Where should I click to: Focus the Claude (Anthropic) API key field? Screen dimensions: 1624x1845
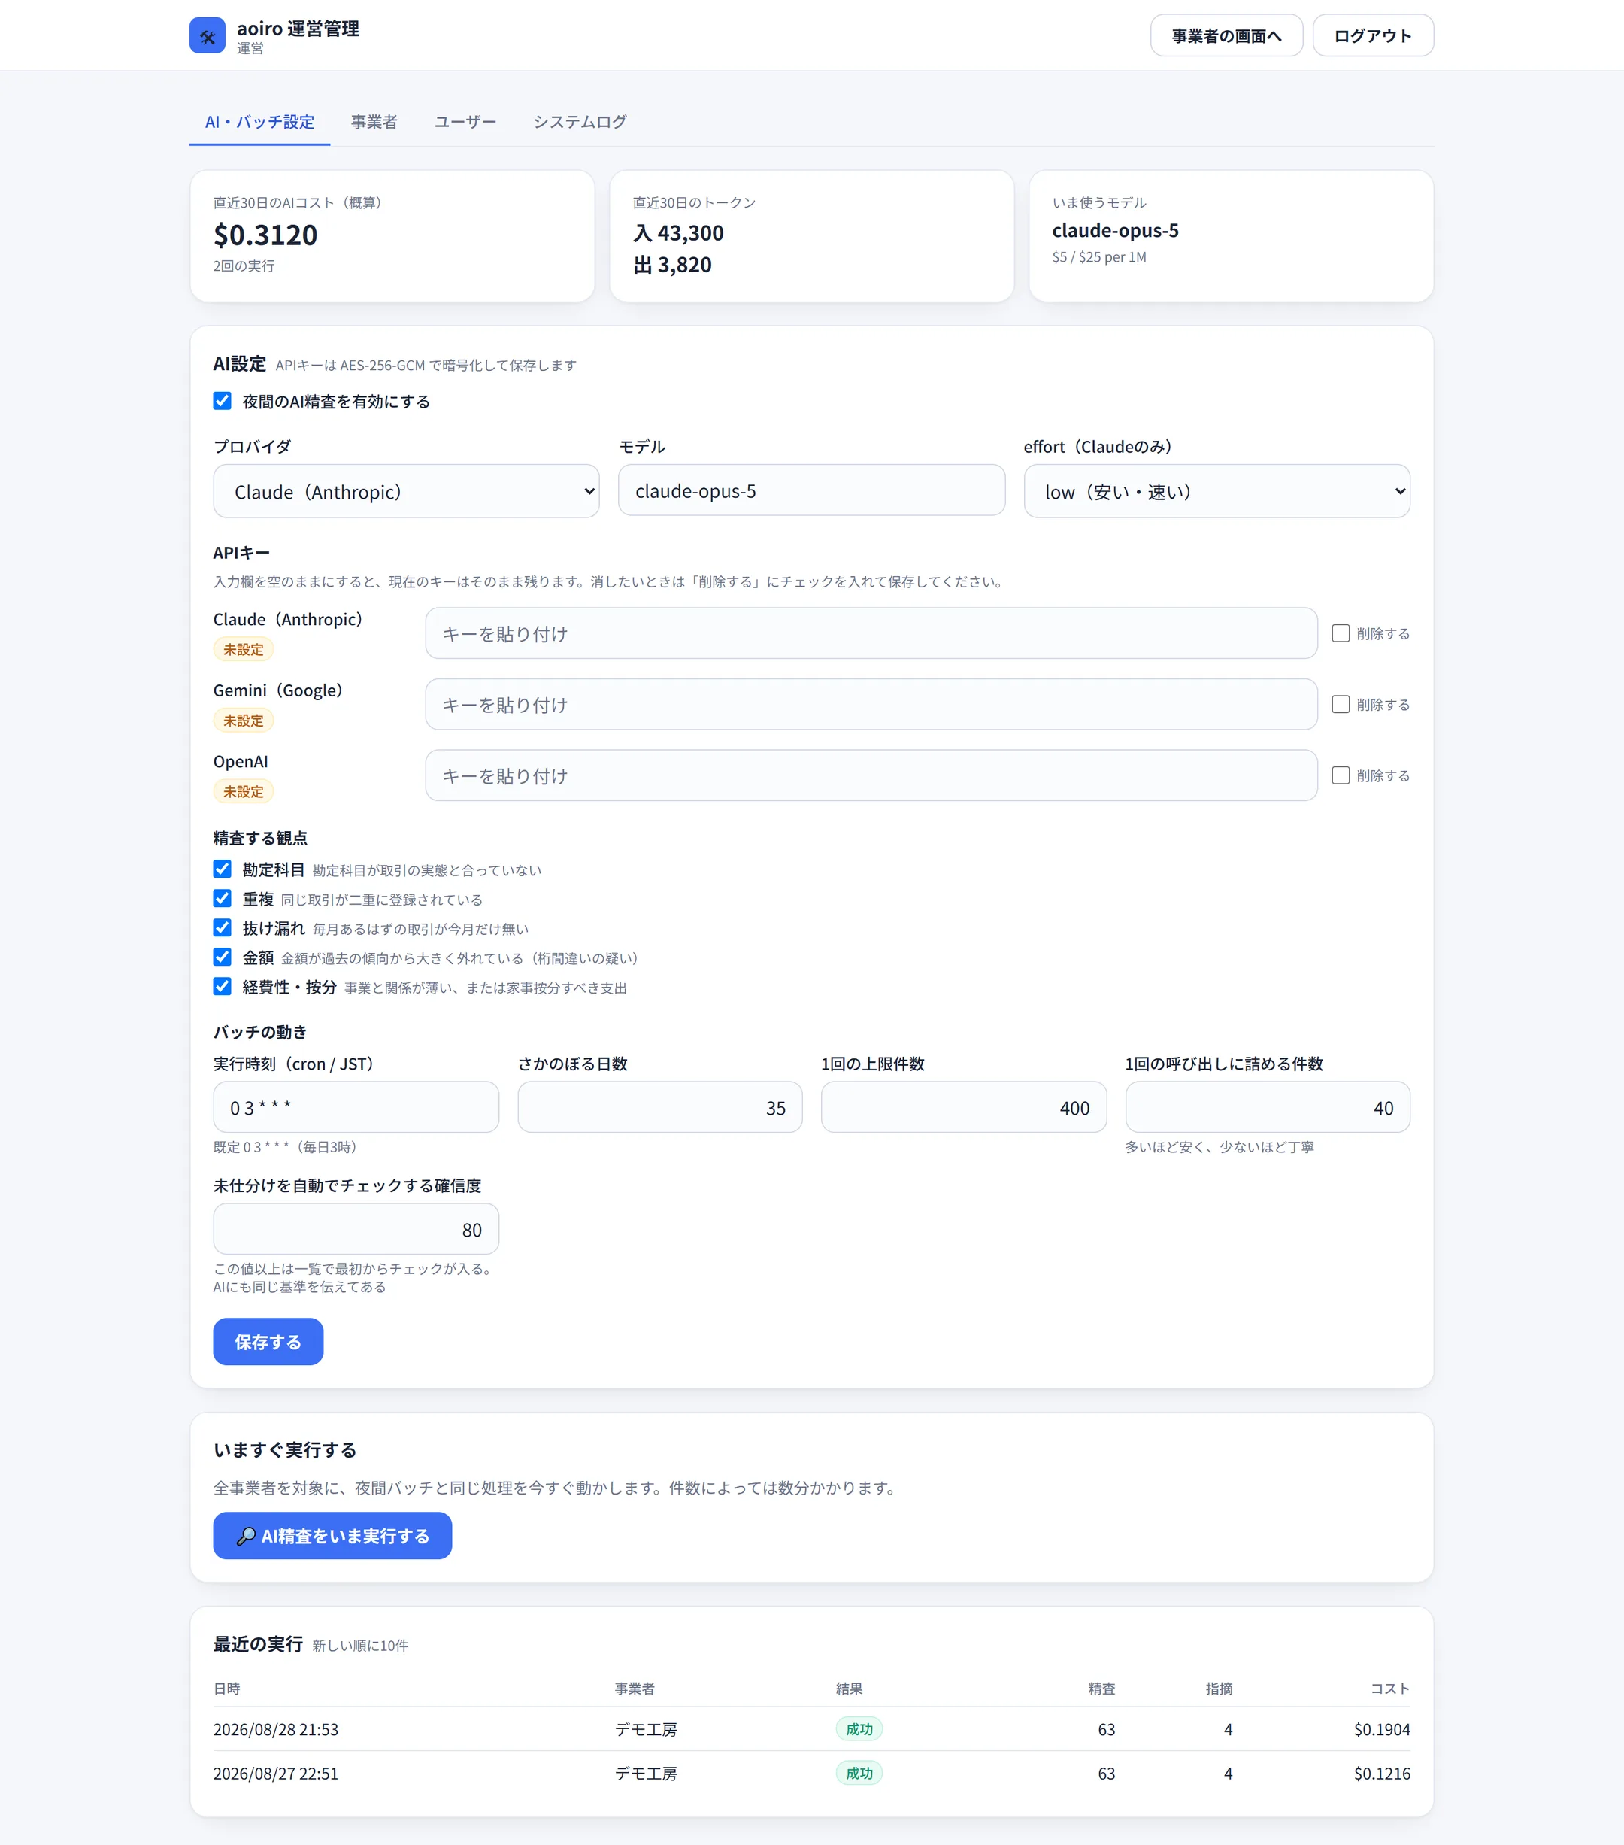(x=871, y=633)
